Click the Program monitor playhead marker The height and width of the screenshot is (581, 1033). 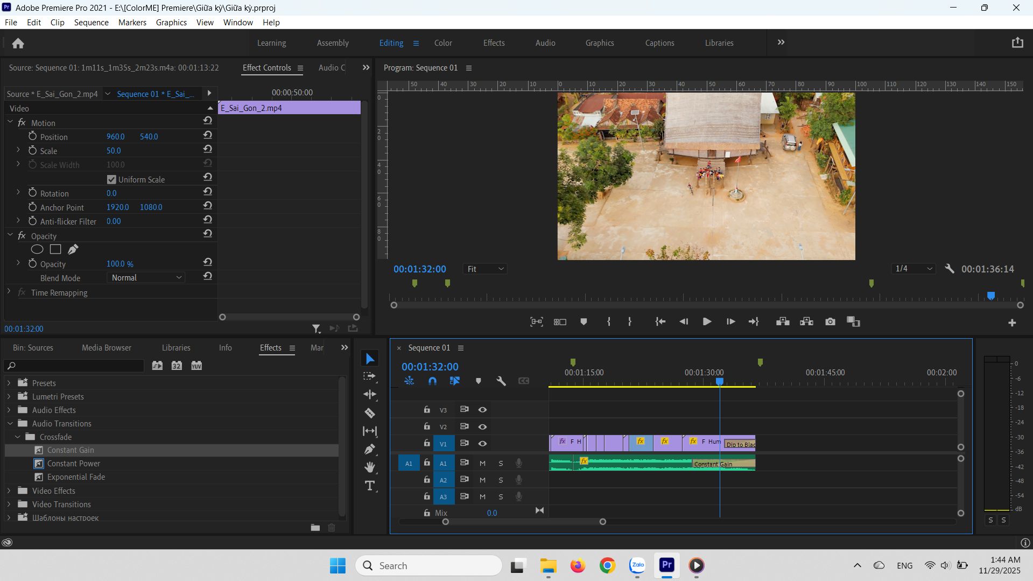click(x=990, y=296)
